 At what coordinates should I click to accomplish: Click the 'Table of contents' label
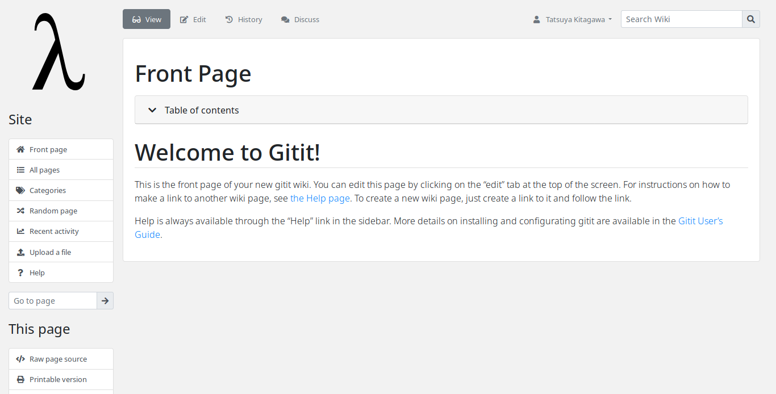202,110
